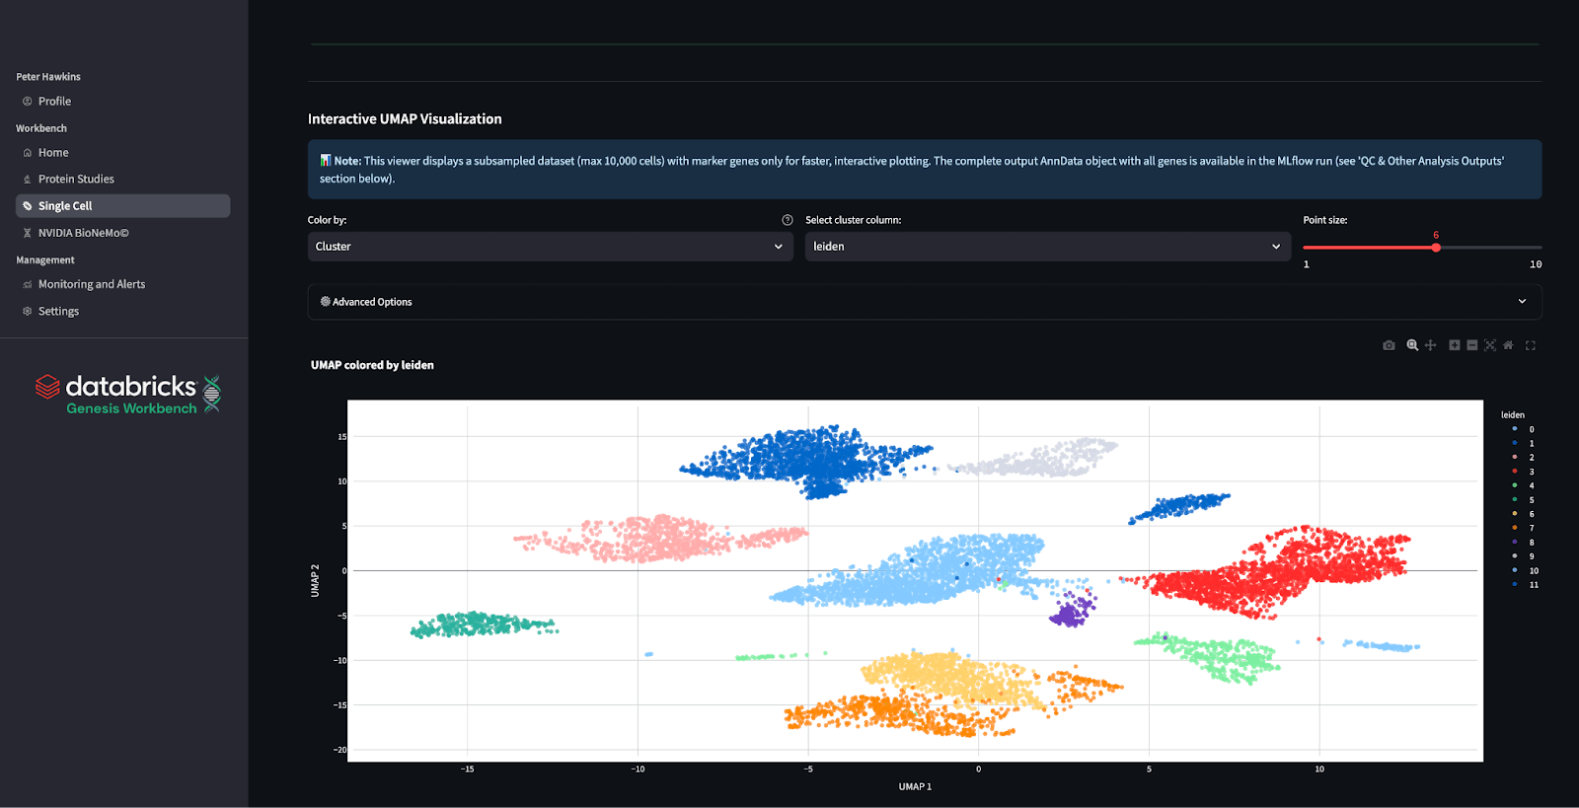Open the Color by dropdown showing Cluster
This screenshot has height=808, width=1579.
[x=550, y=247]
